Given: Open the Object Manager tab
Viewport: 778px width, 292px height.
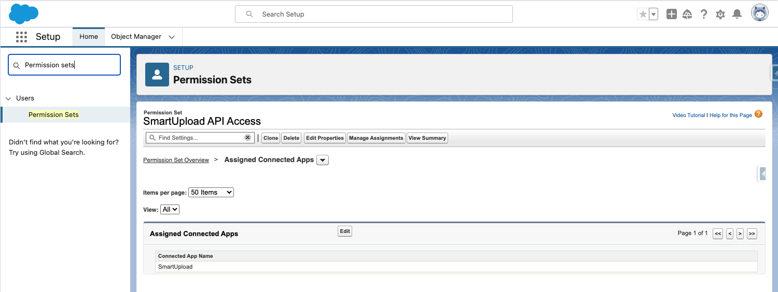Looking at the screenshot, I should [136, 37].
